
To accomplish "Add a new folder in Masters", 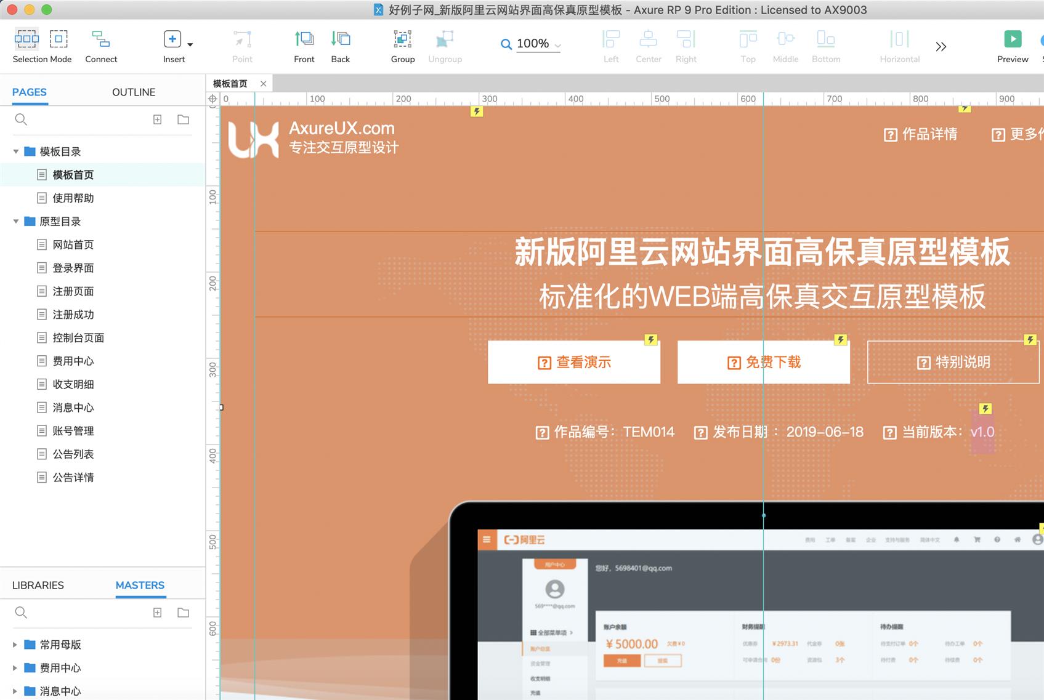I will pyautogui.click(x=183, y=613).
